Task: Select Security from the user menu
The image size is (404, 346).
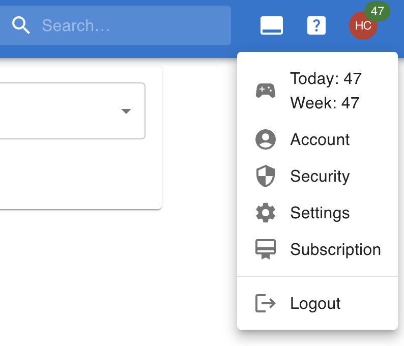Action: (x=320, y=177)
